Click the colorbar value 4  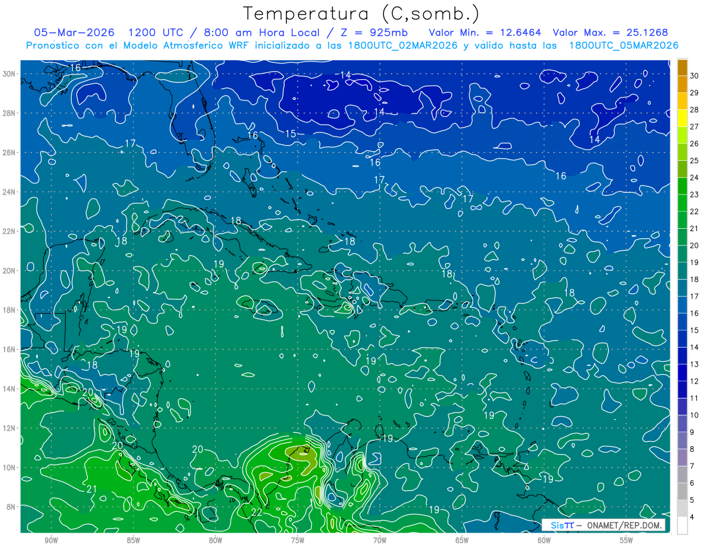[x=692, y=517]
